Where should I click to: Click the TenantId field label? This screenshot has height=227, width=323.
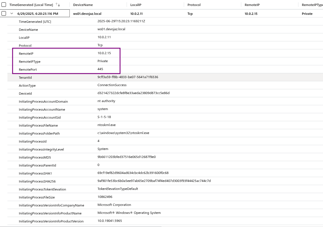coord(25,78)
